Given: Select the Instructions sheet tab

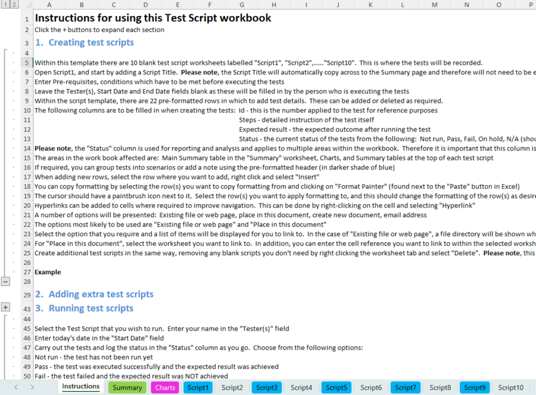Looking at the screenshot, I should (x=80, y=387).
